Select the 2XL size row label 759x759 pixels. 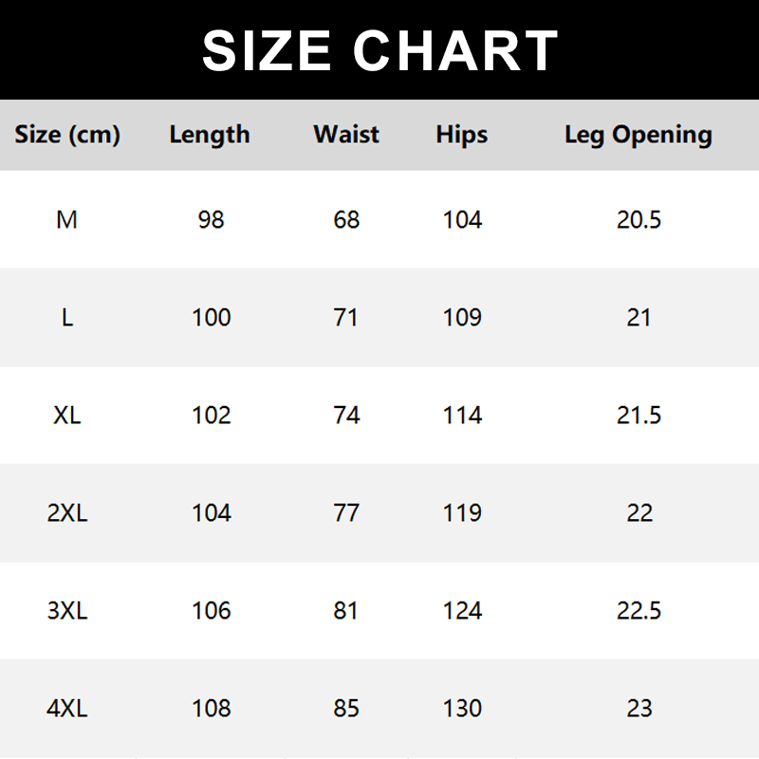pos(67,513)
